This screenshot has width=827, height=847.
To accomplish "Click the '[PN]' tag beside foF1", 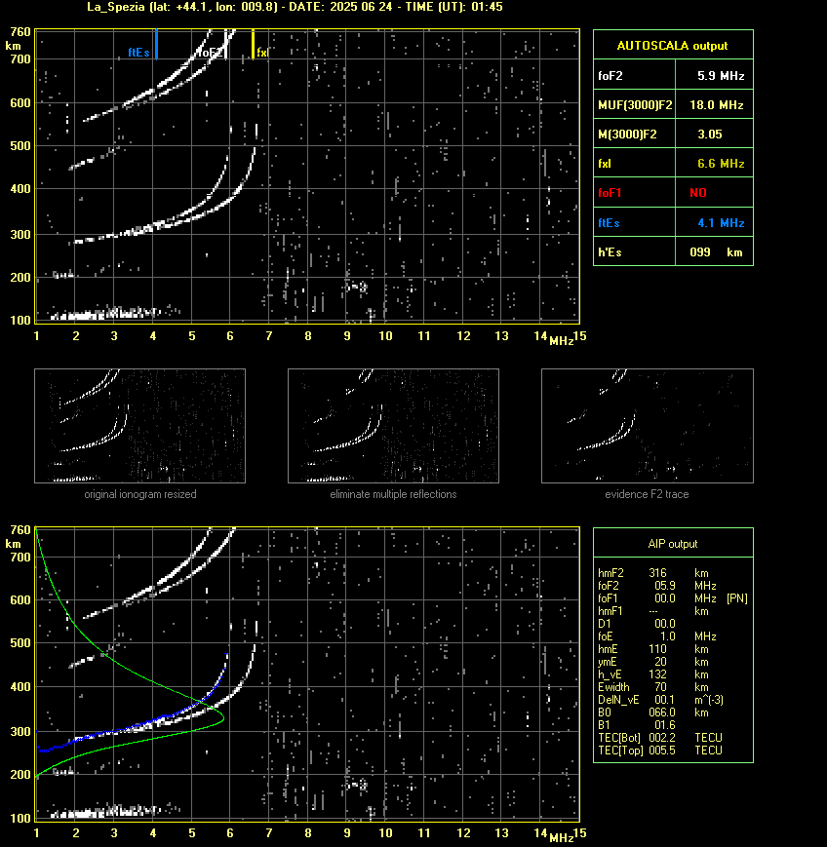I will click(x=737, y=598).
